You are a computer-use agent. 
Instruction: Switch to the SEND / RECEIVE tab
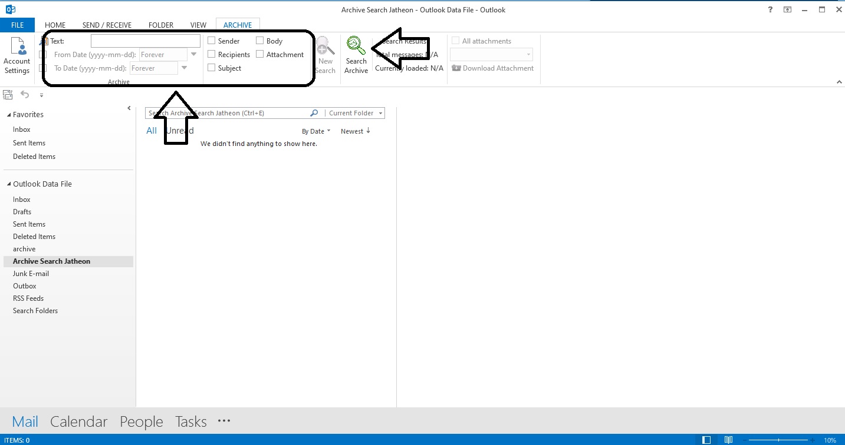[107, 25]
